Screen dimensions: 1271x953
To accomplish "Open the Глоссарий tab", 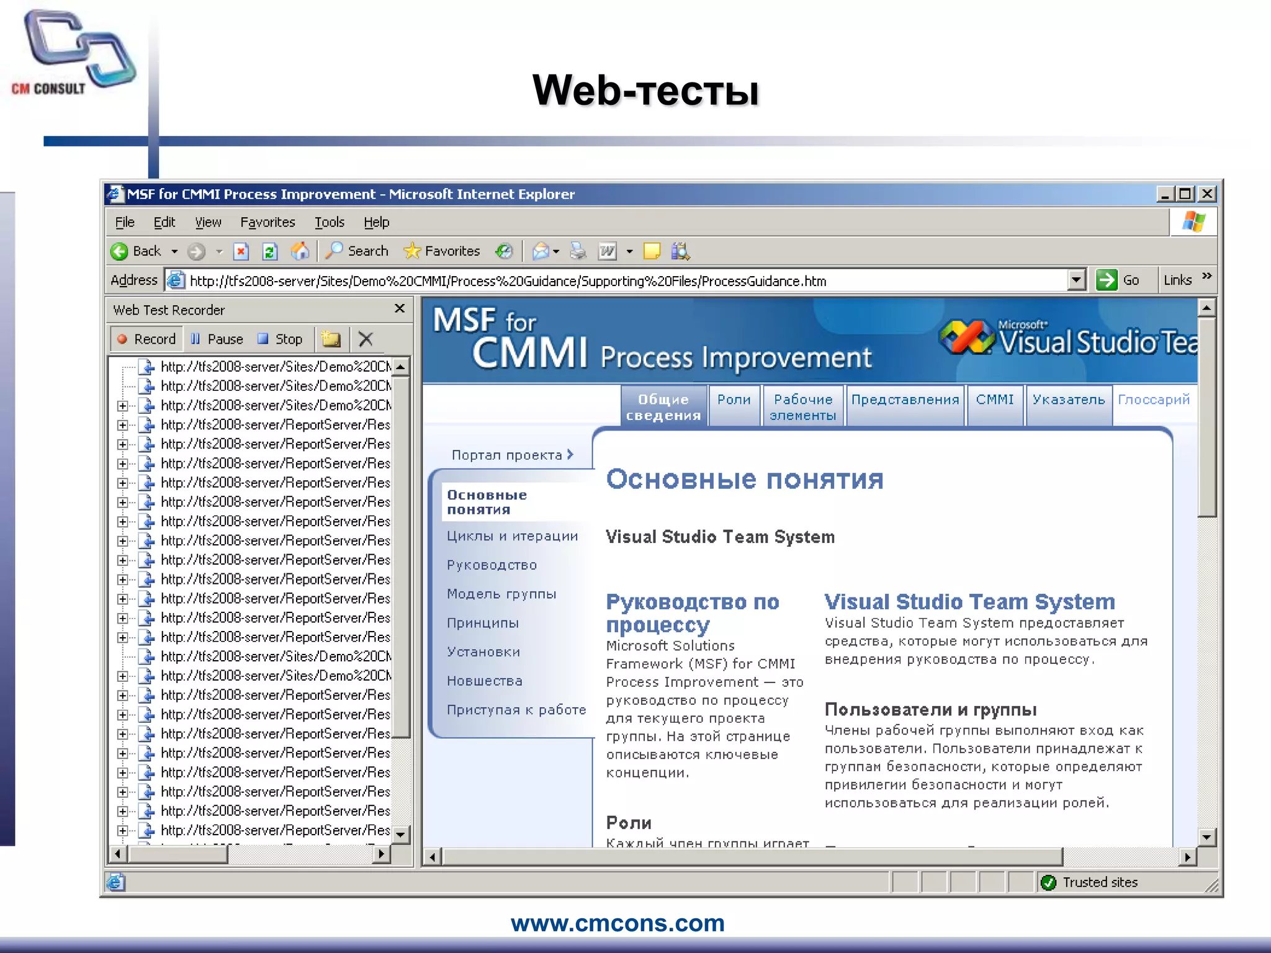I will click(1154, 400).
